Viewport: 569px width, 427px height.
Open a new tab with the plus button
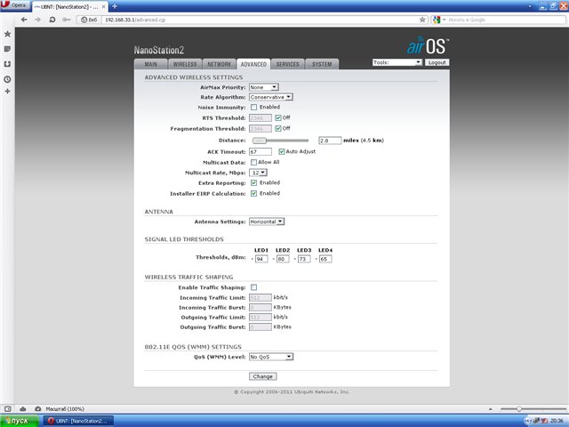coord(115,6)
